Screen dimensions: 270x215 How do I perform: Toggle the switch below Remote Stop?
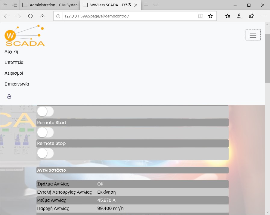45,153
